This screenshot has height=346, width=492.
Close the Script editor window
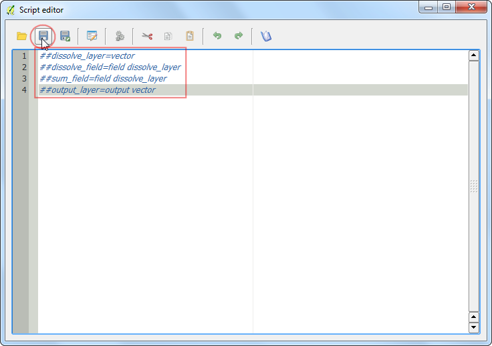tap(471, 7)
